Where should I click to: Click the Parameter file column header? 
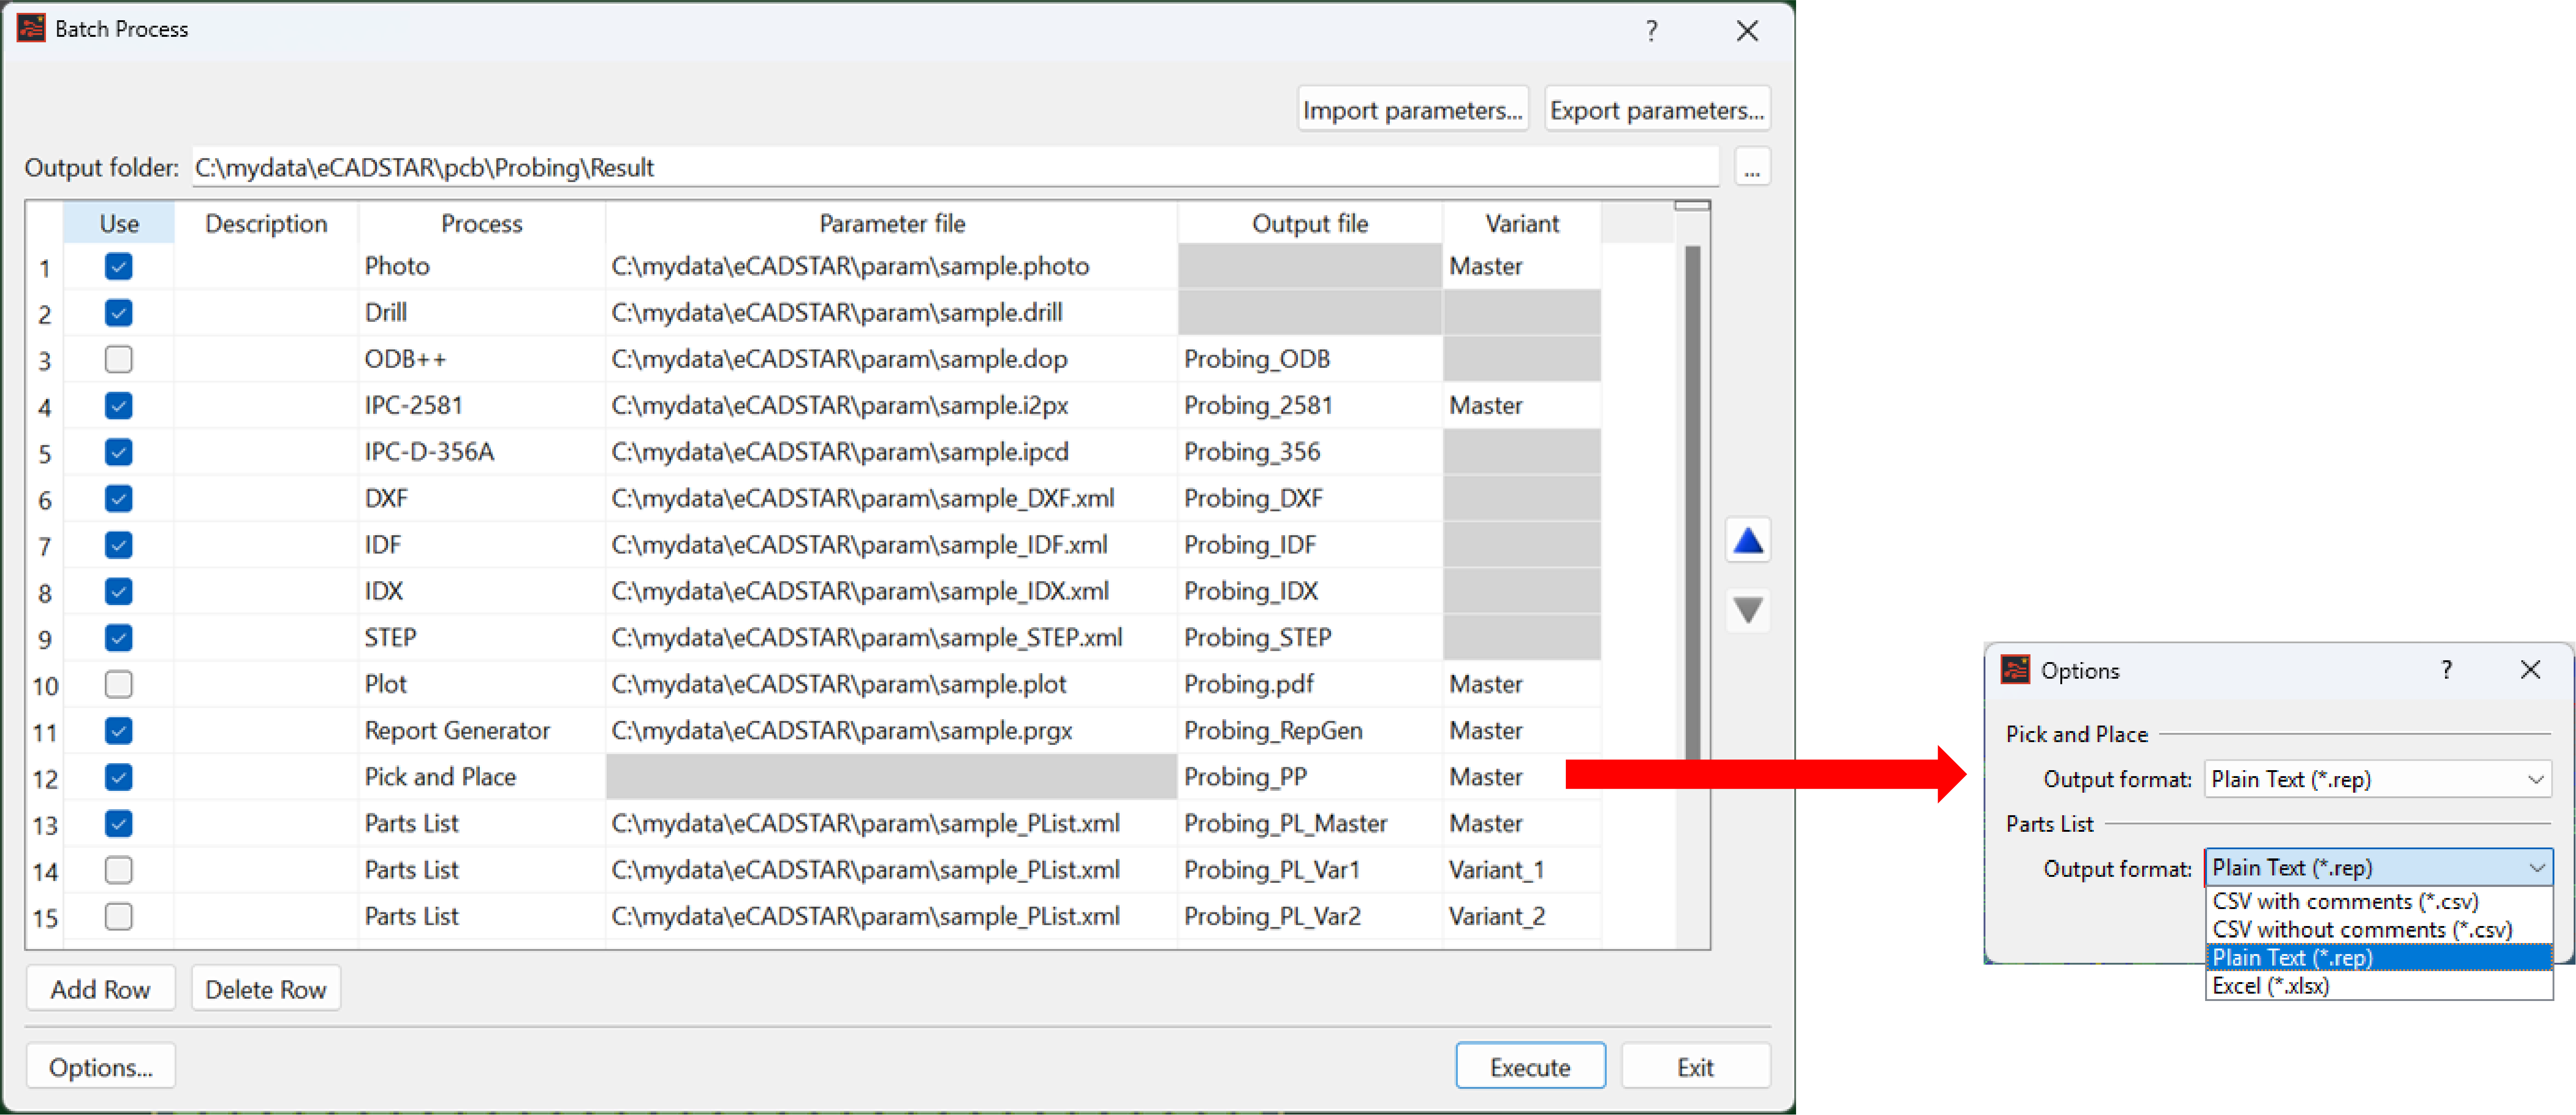pyautogui.click(x=891, y=223)
